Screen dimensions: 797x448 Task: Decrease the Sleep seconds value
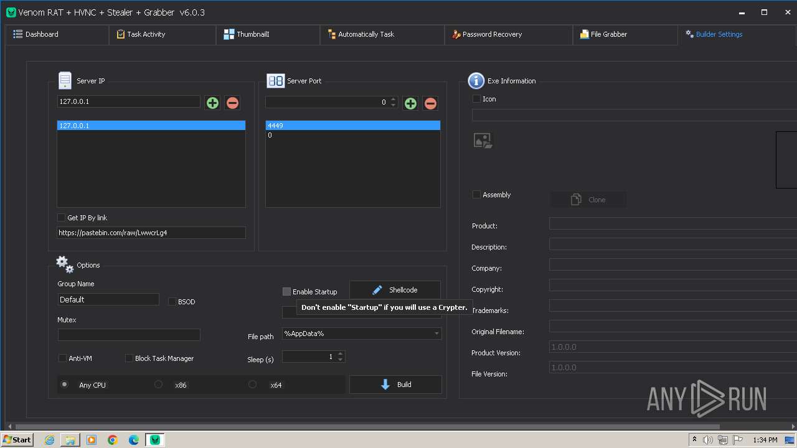tap(340, 360)
